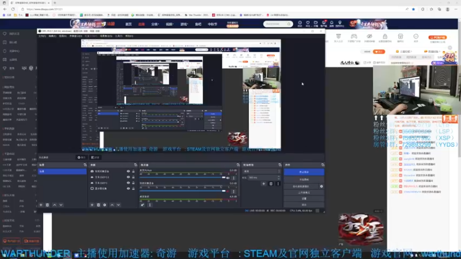The image size is (461, 259).
Task: Move the source down with the arrow in OBS Sources panel
Action: pos(118,205)
